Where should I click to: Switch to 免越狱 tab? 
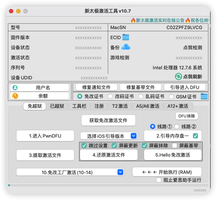point(34,106)
